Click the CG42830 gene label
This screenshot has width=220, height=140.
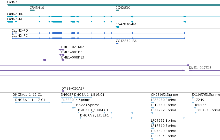pos(123,8)
